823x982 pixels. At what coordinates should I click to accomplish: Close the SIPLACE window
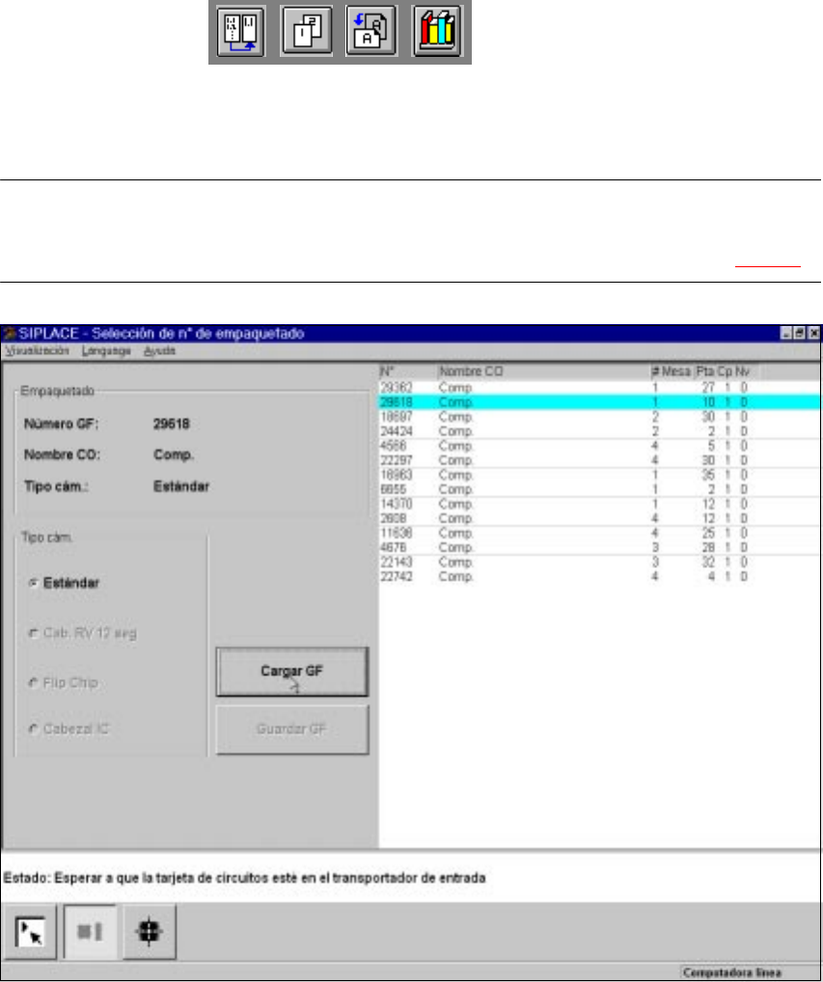813,333
